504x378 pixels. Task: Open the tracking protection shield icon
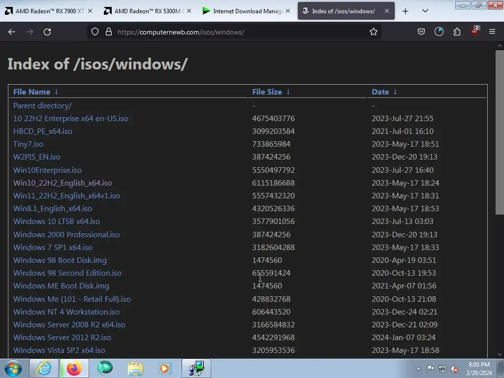pyautogui.click(x=95, y=32)
